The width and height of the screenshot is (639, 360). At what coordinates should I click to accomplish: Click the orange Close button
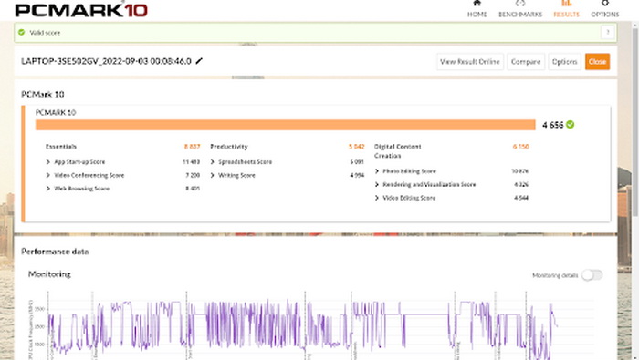(x=597, y=61)
